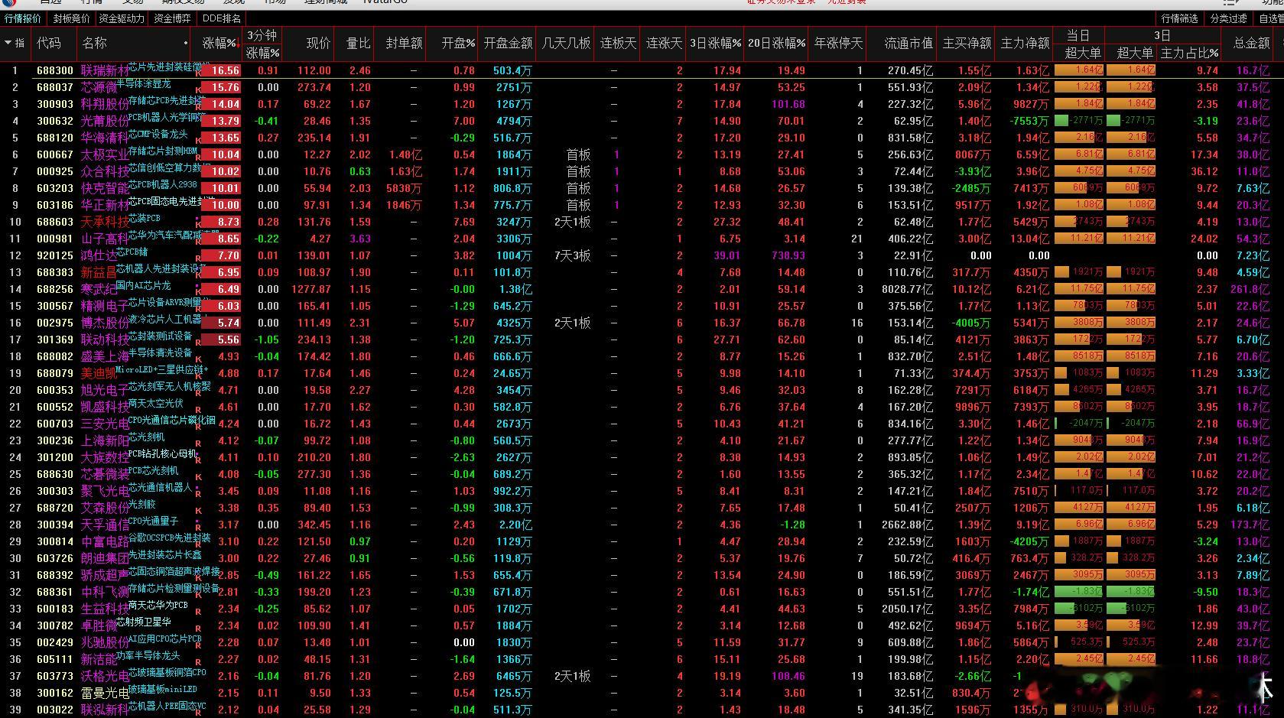Click the 20-day gain value 738.93
1284x718 pixels.
(x=787, y=255)
